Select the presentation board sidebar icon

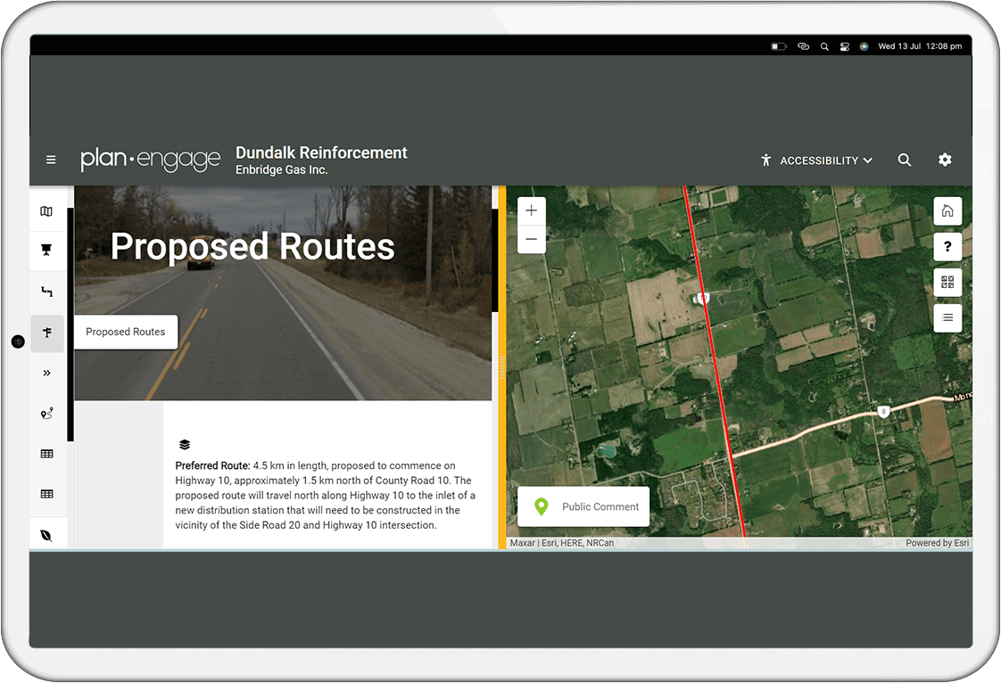[46, 251]
